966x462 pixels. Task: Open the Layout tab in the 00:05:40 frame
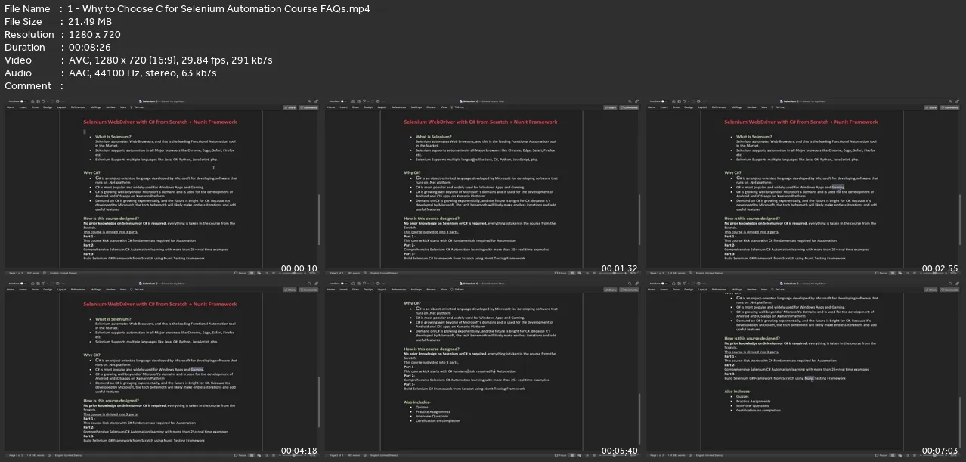382,290
